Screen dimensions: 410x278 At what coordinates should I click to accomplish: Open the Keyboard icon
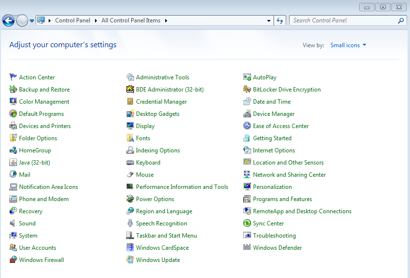point(130,162)
